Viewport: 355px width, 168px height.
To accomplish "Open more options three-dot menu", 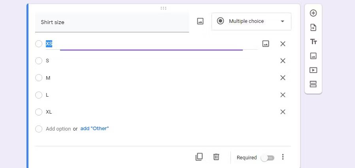I will (x=283, y=157).
